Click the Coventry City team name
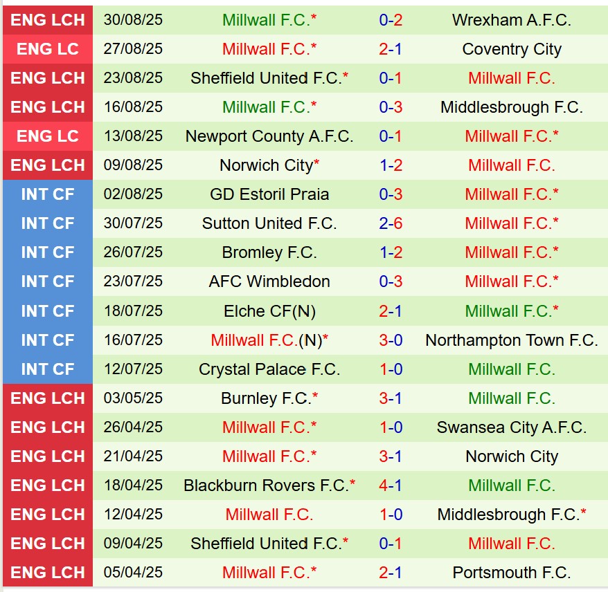 pyautogui.click(x=511, y=49)
